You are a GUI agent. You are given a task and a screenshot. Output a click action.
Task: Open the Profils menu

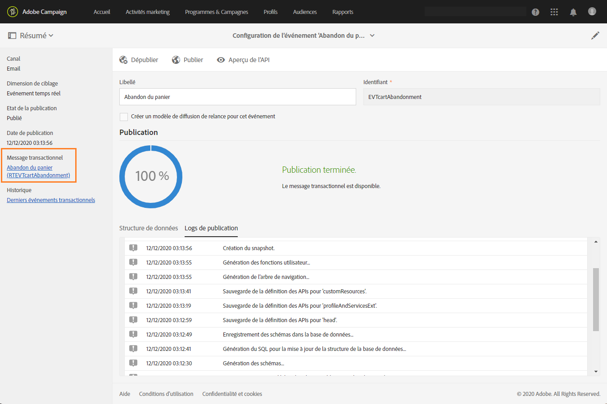pos(271,12)
